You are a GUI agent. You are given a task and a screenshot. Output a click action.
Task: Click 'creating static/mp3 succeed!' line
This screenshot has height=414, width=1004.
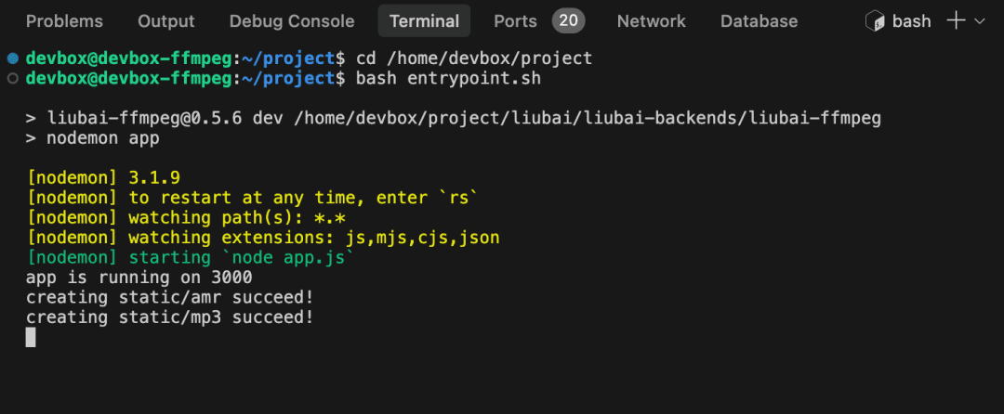pyautogui.click(x=170, y=317)
